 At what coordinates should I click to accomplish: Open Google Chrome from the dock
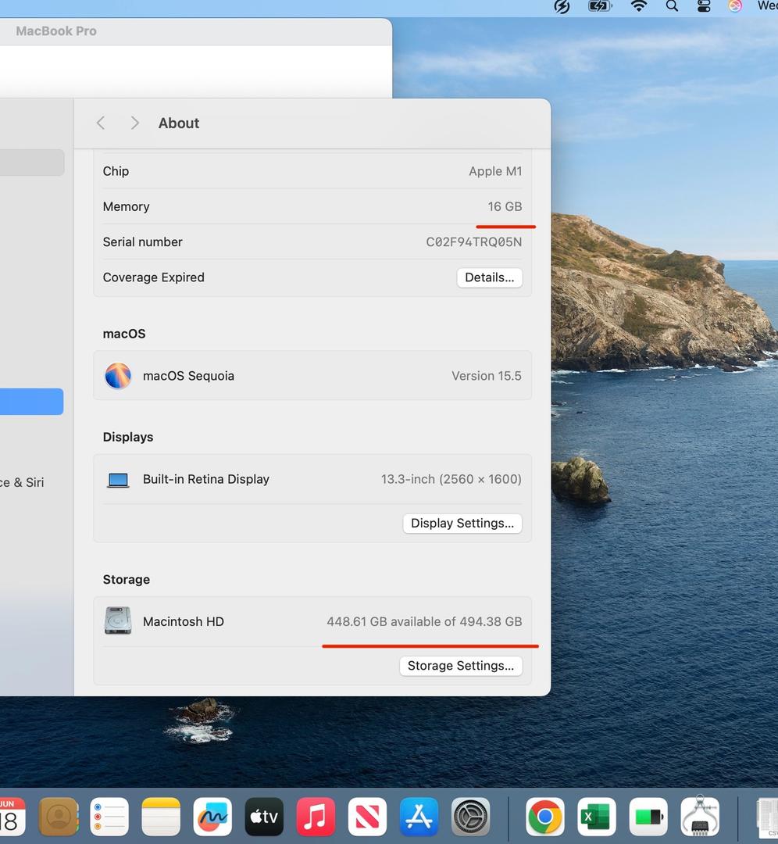click(x=544, y=817)
